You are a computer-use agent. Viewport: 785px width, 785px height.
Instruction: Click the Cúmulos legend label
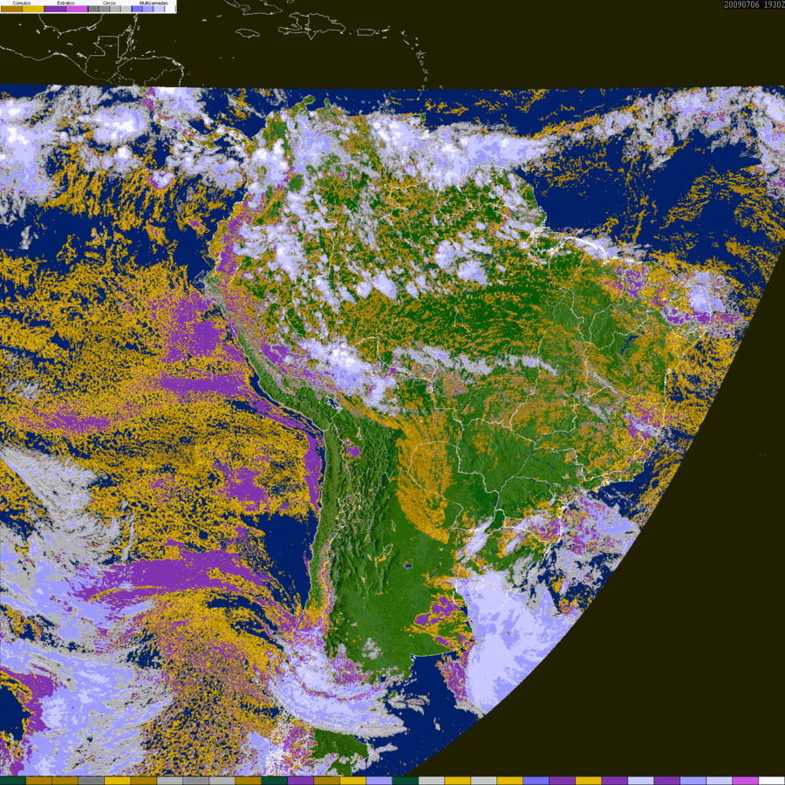[x=22, y=3]
